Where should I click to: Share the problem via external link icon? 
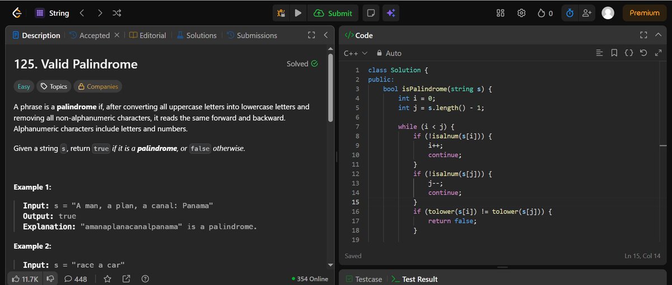pos(126,278)
